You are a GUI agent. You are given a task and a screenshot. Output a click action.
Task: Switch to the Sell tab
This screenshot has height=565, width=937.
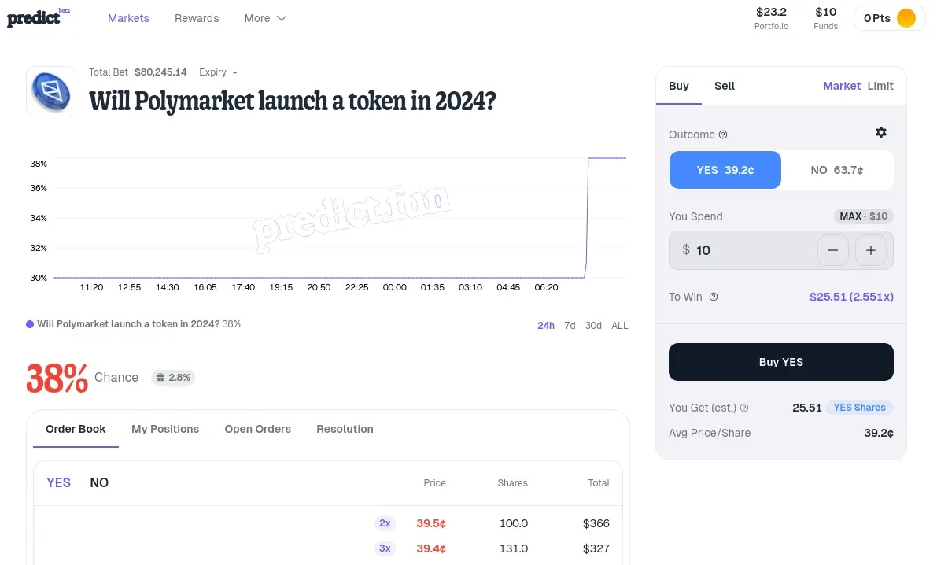[725, 86]
